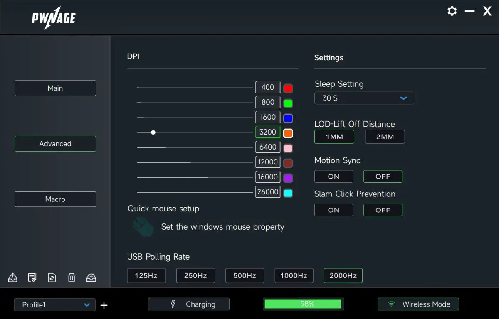Switch to the Advanced tab
Viewport: 499px width, 319px height.
[55, 144]
